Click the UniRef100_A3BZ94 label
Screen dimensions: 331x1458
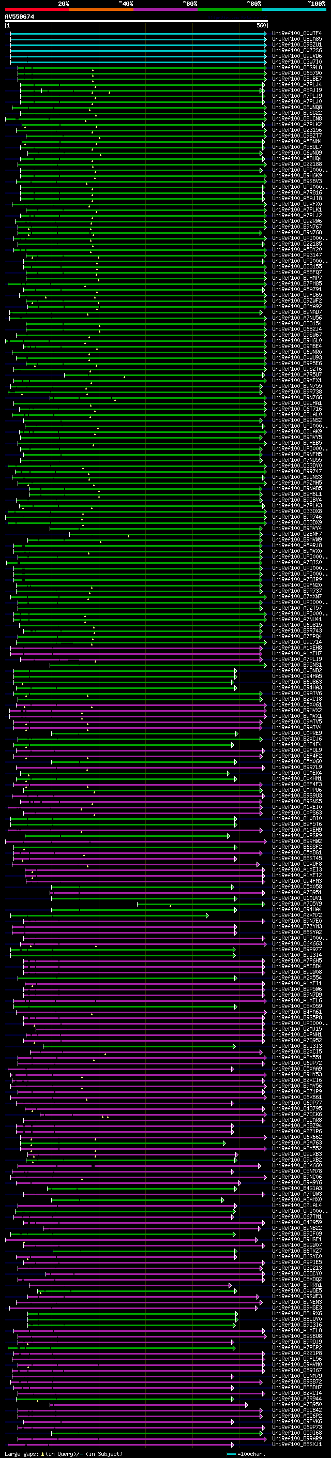point(297,1126)
